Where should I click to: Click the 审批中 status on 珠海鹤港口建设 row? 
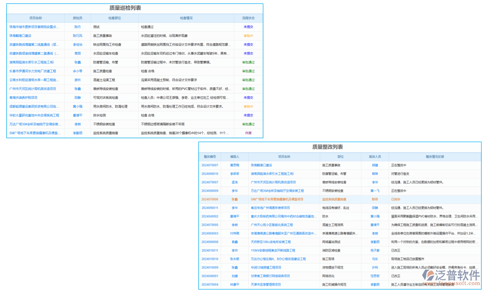247,35
